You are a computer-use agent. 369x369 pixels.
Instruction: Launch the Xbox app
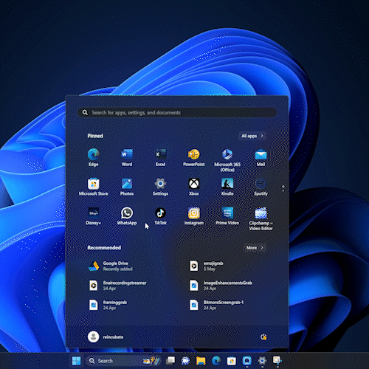pyautogui.click(x=194, y=187)
